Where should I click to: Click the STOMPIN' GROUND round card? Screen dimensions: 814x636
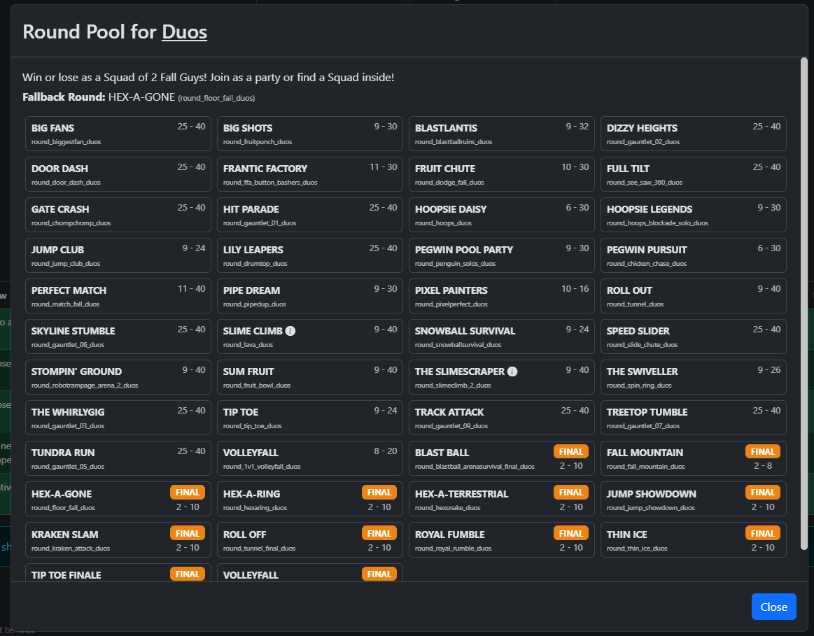[118, 377]
